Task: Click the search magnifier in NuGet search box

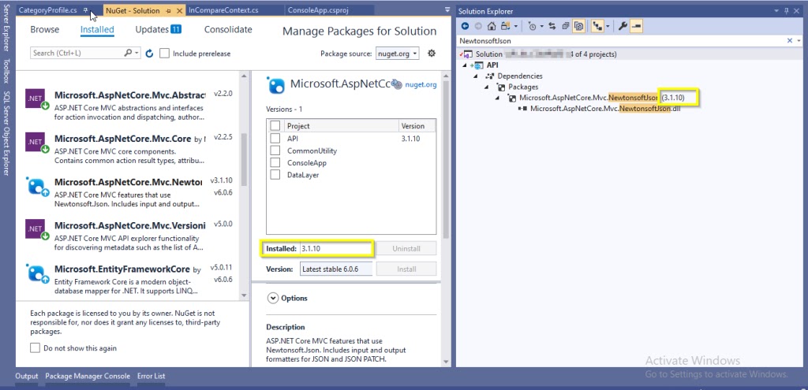Action: tap(128, 53)
